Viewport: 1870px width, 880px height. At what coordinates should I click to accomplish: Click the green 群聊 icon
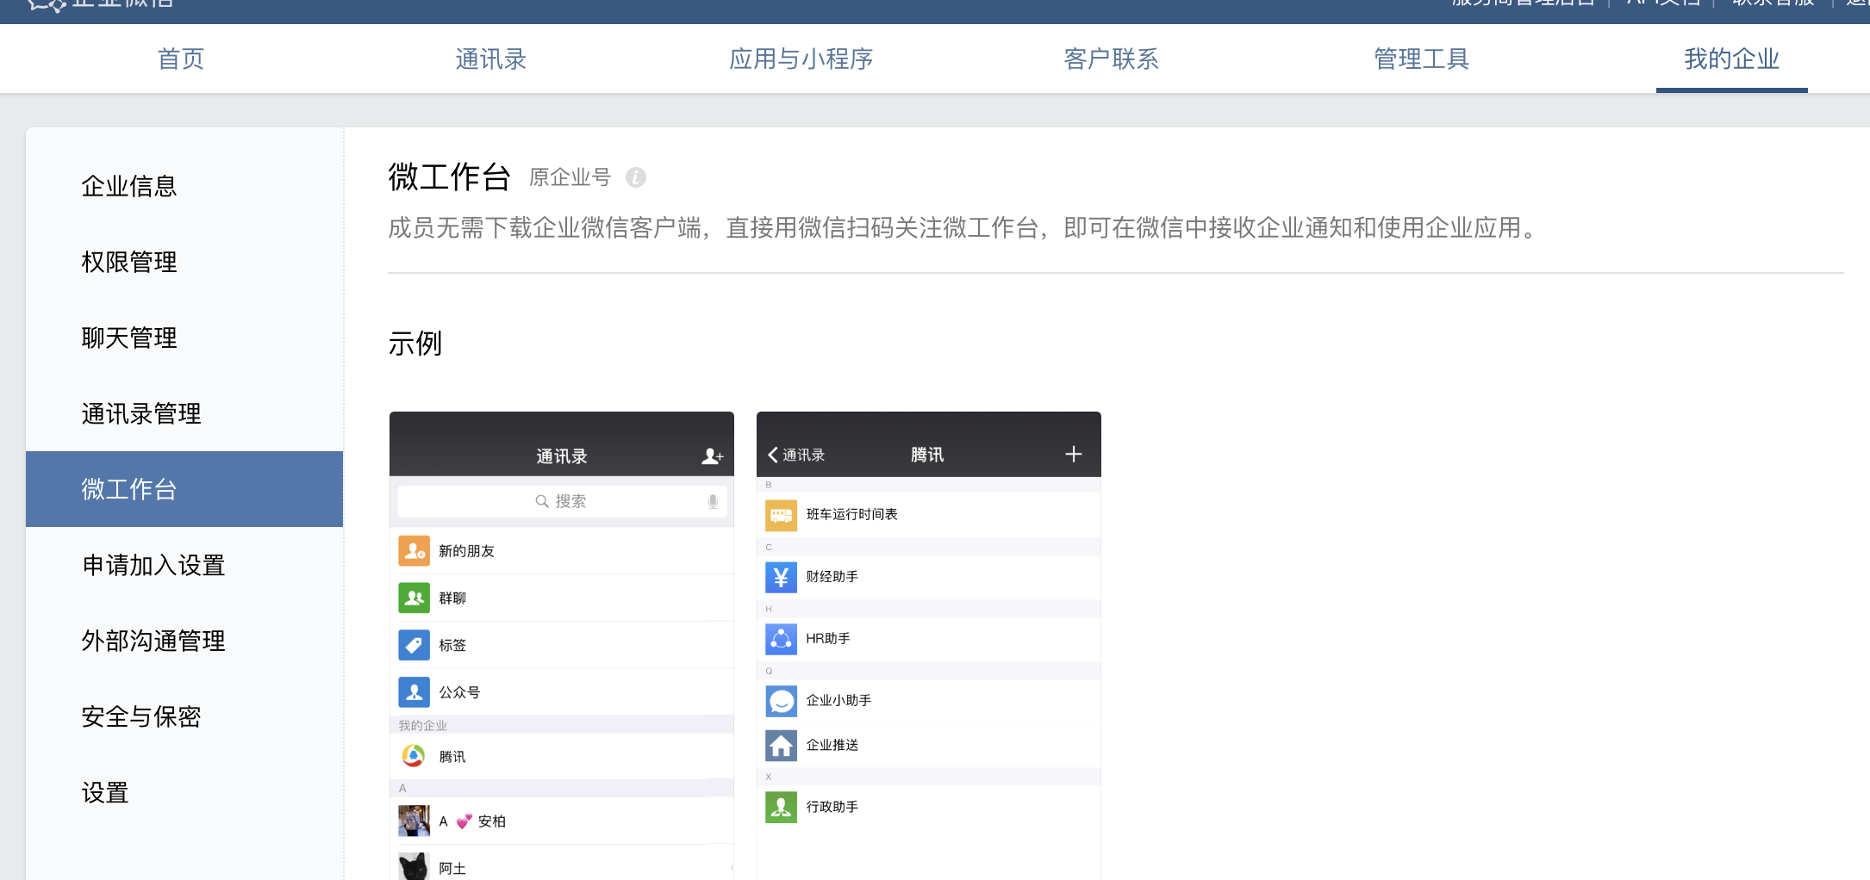click(x=415, y=598)
